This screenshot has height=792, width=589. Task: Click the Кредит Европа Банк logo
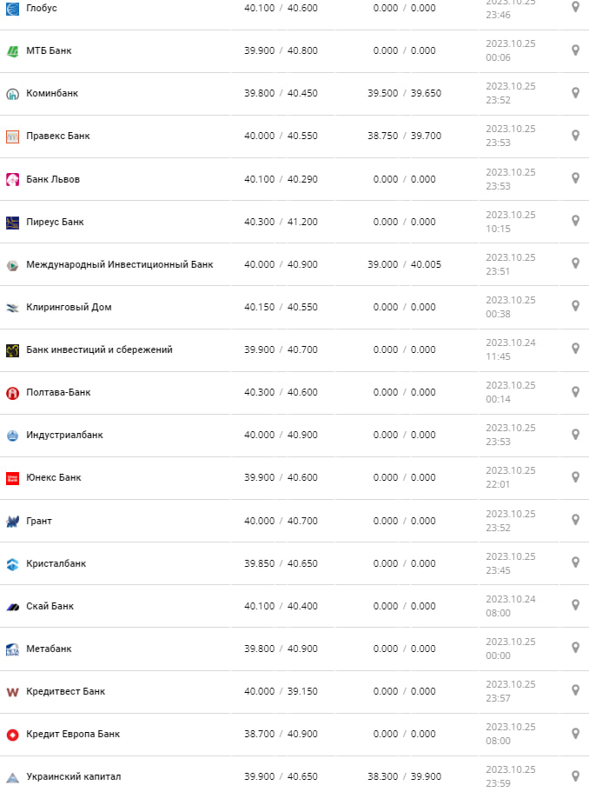(x=12, y=735)
